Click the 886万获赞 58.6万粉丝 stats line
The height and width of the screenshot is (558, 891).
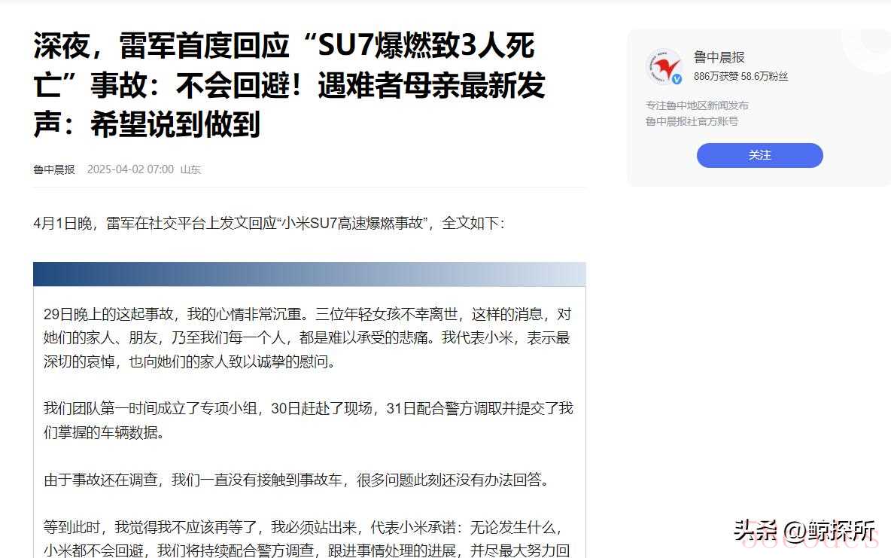(740, 76)
